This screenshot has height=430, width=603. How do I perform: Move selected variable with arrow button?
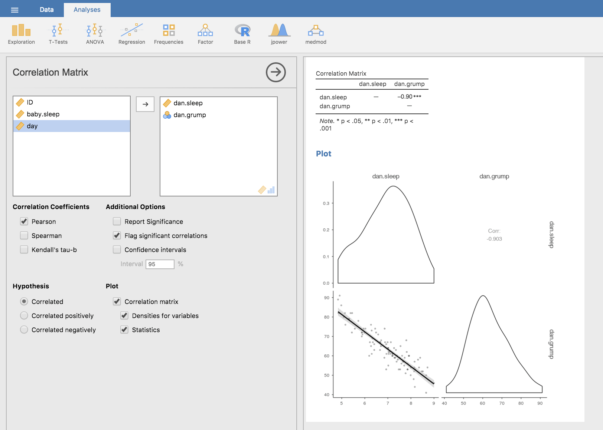[145, 104]
